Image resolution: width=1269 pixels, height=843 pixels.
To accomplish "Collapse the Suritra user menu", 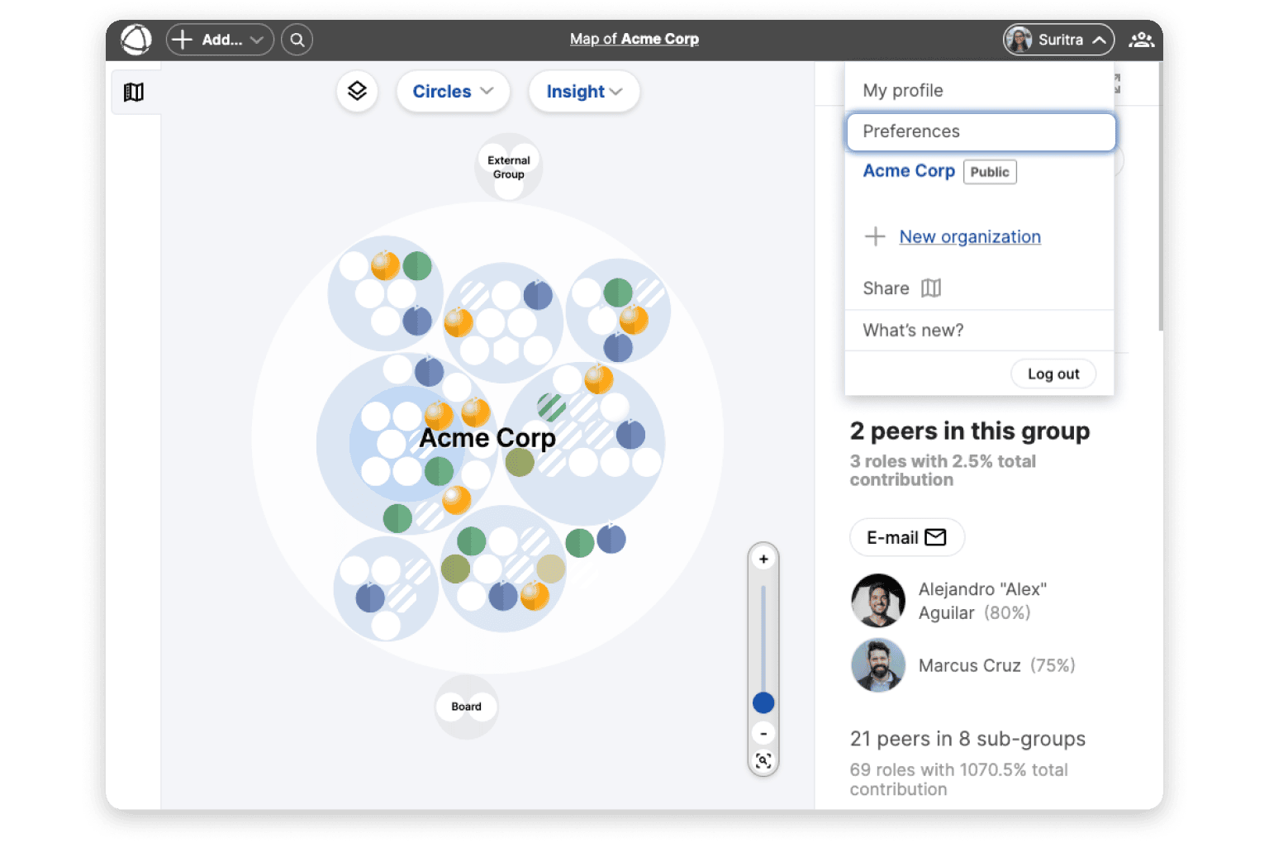I will (1058, 40).
